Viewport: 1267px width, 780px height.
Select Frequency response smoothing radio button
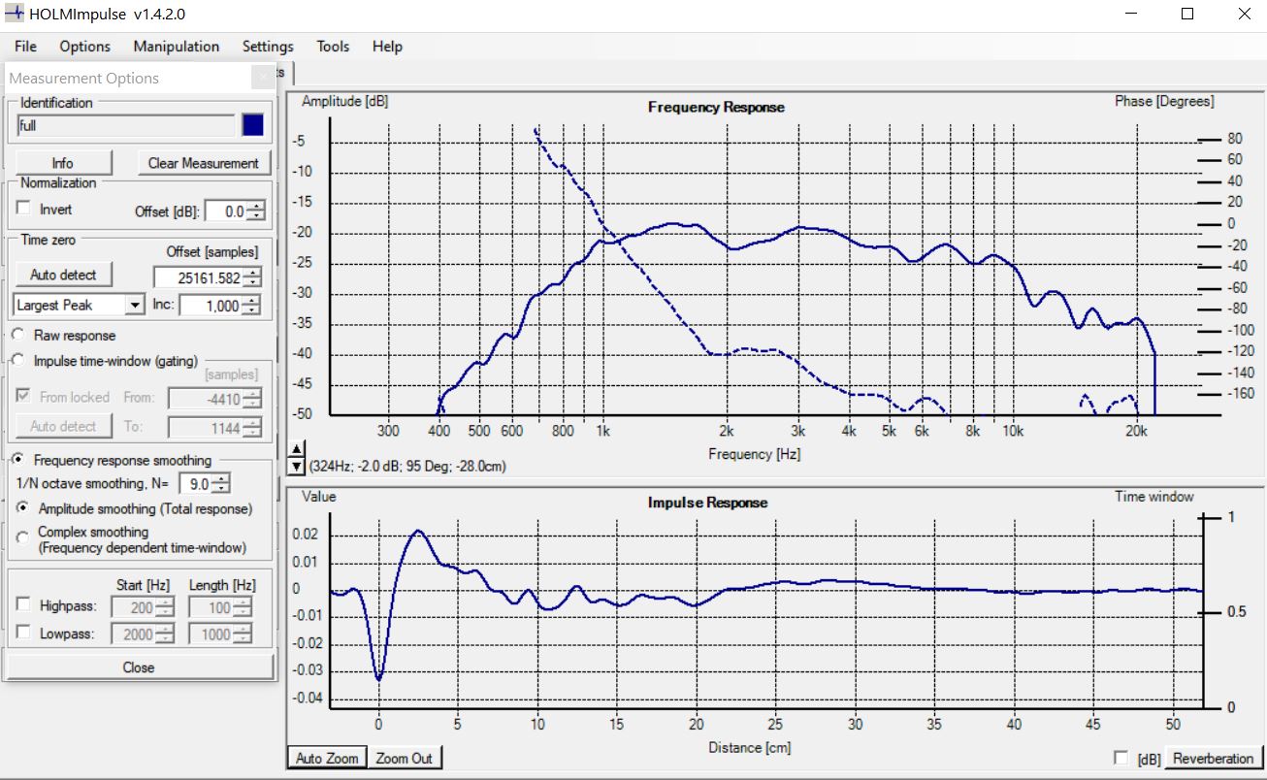point(17,460)
